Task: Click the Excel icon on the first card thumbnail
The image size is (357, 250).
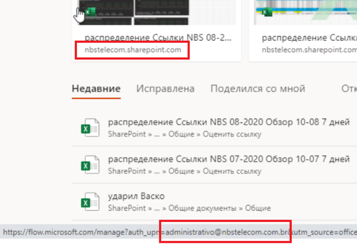Action: click(91, 12)
